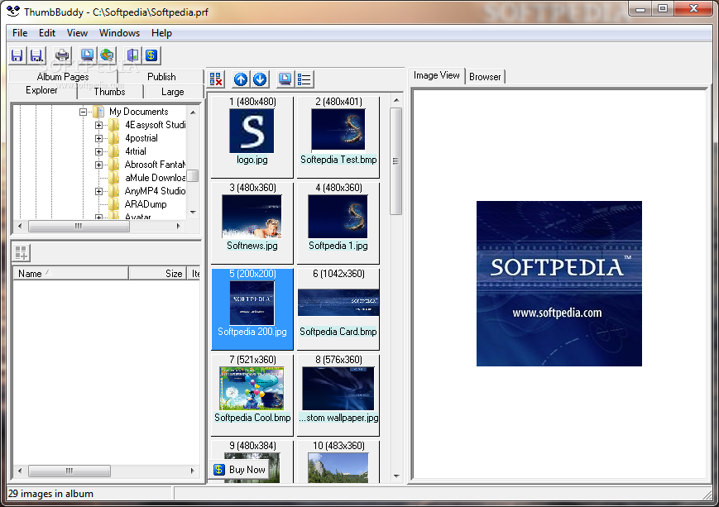Select thumbnail 3 Softnews.jpg
The height and width of the screenshot is (507, 719).
click(x=252, y=222)
